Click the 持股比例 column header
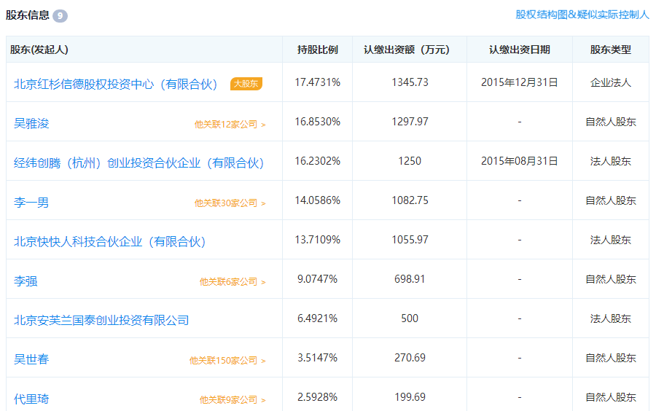The image size is (656, 411). click(317, 50)
